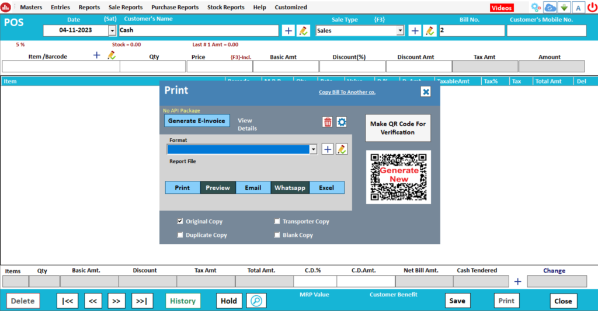Edit customer with pencil icon
598x311 pixels.
click(304, 31)
